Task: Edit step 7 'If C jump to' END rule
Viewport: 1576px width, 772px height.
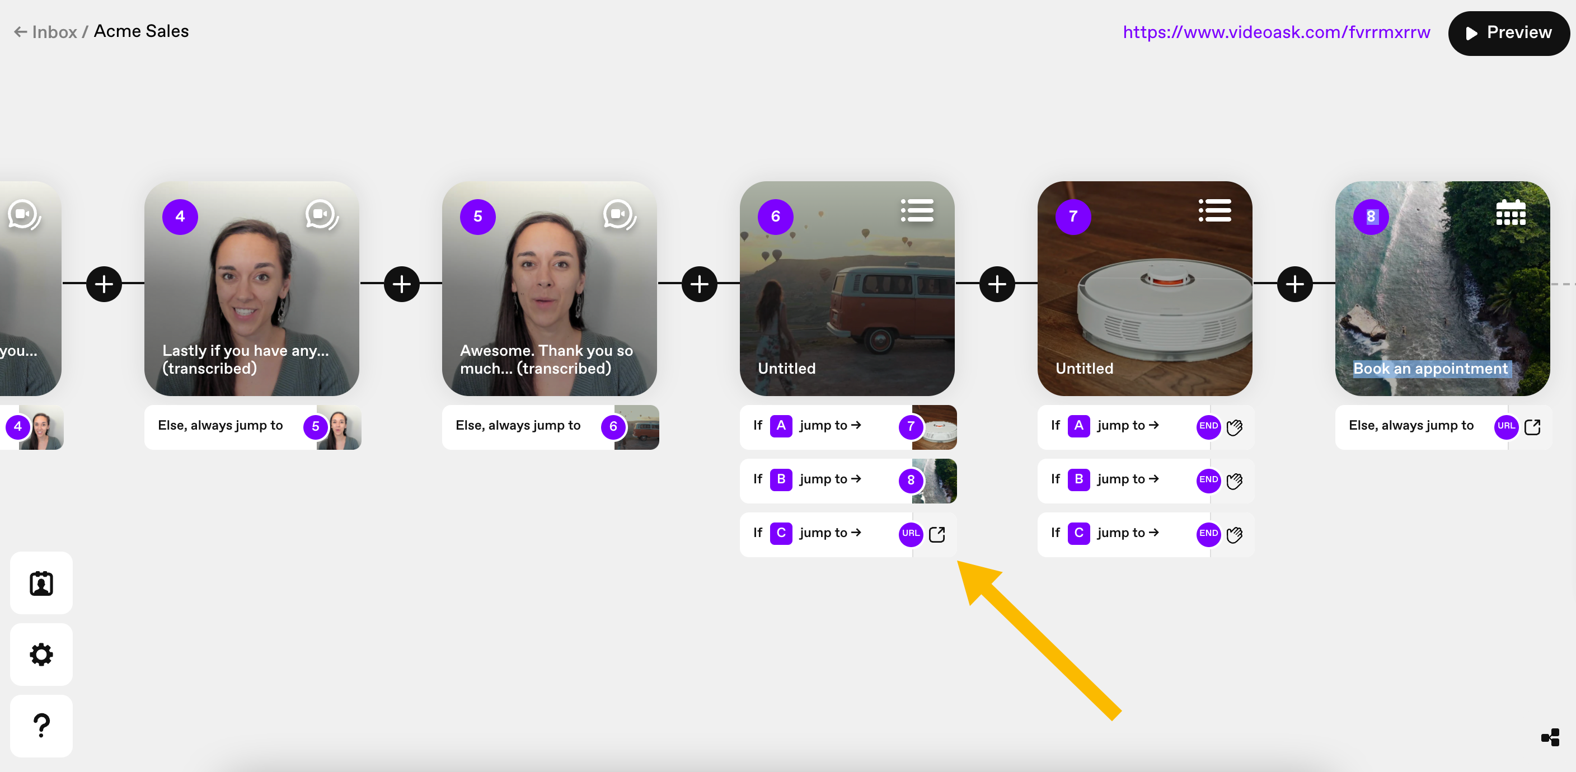Action: click(x=1146, y=535)
